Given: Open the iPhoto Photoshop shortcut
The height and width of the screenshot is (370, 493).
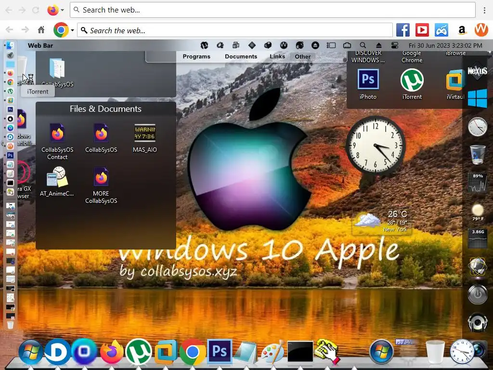Looking at the screenshot, I should click(368, 79).
